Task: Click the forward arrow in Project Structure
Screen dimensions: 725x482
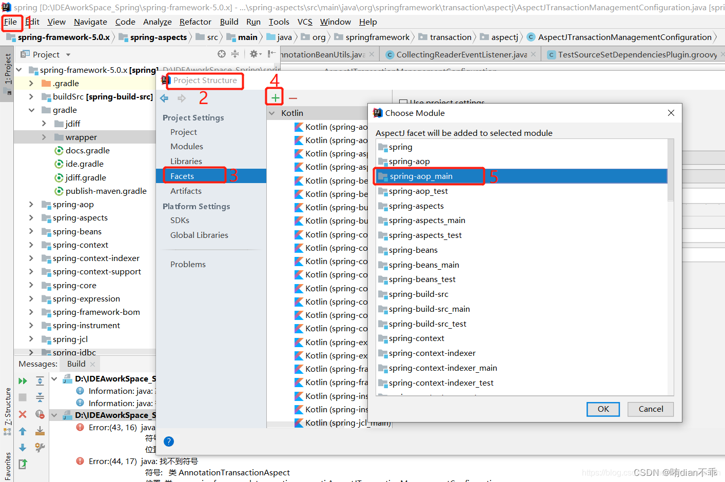Action: (x=182, y=98)
